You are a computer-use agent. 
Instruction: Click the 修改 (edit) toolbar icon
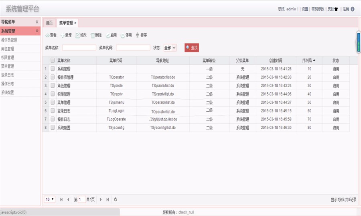[77, 35]
